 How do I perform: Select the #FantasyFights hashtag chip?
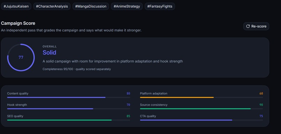click(x=160, y=6)
